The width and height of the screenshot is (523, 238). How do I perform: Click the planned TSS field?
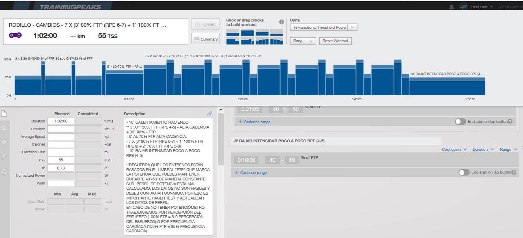point(61,160)
